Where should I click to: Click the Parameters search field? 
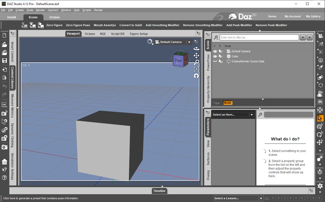tap(288, 115)
